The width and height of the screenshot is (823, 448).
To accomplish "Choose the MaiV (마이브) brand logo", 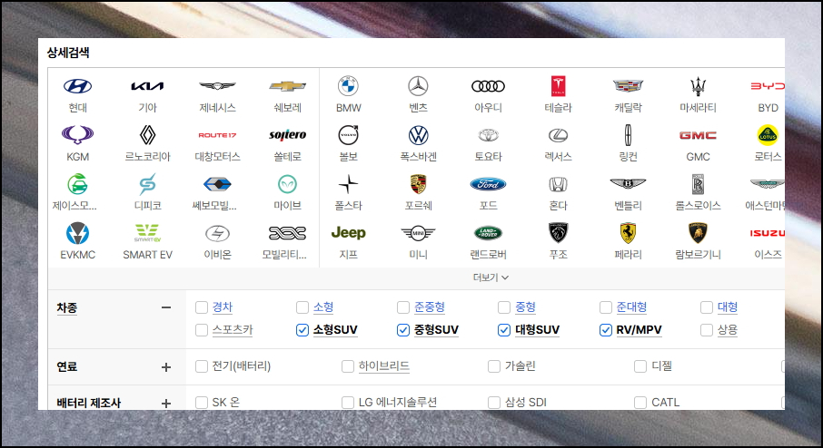I will (x=288, y=184).
